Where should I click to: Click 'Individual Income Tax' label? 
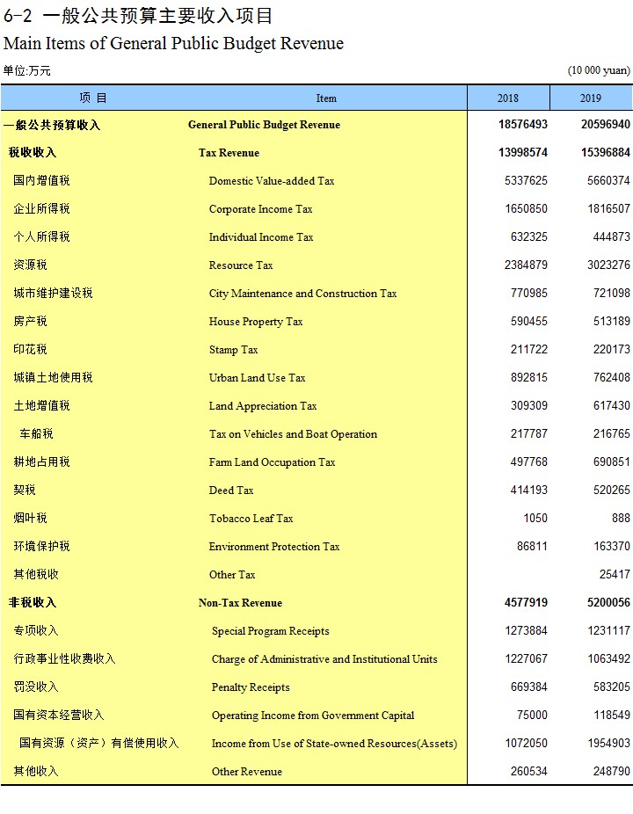(261, 237)
